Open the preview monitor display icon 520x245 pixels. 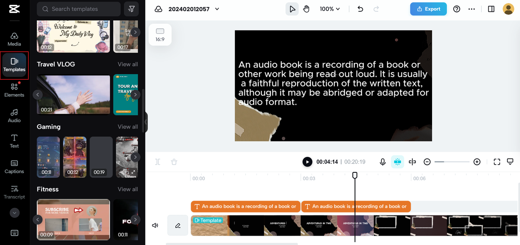click(510, 162)
